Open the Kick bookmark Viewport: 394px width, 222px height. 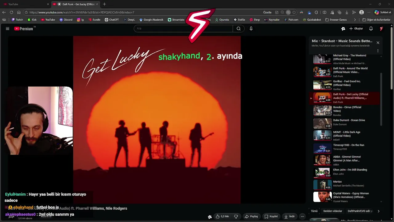(32, 20)
